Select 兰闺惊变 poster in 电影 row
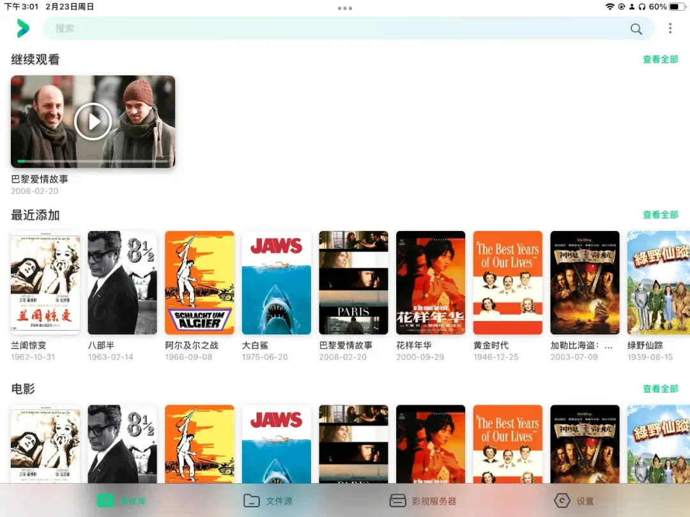The image size is (690, 517). click(x=45, y=444)
